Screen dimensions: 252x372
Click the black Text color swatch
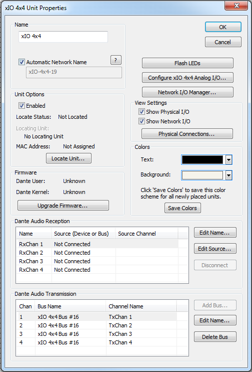coord(202,160)
